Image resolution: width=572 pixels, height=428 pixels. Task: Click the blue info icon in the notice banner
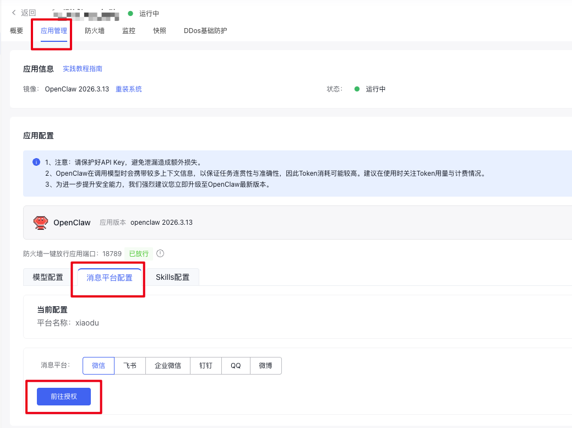click(36, 162)
